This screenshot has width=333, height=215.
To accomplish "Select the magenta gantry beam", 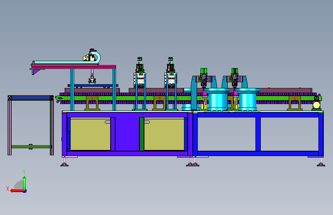I will 74,67.
